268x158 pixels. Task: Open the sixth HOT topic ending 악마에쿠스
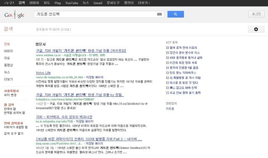click(183, 73)
